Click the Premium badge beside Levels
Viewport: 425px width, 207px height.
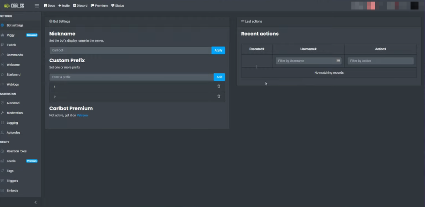(32, 161)
